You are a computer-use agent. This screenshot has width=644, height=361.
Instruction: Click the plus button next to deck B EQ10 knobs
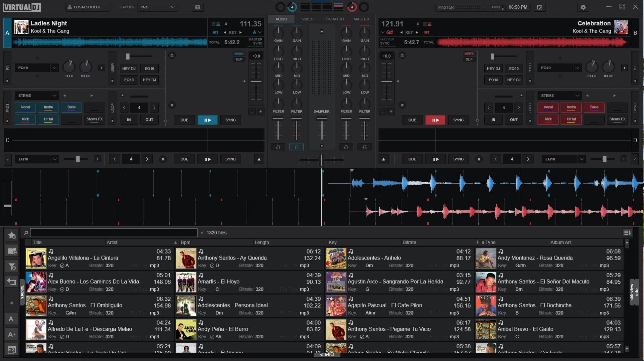624,68
